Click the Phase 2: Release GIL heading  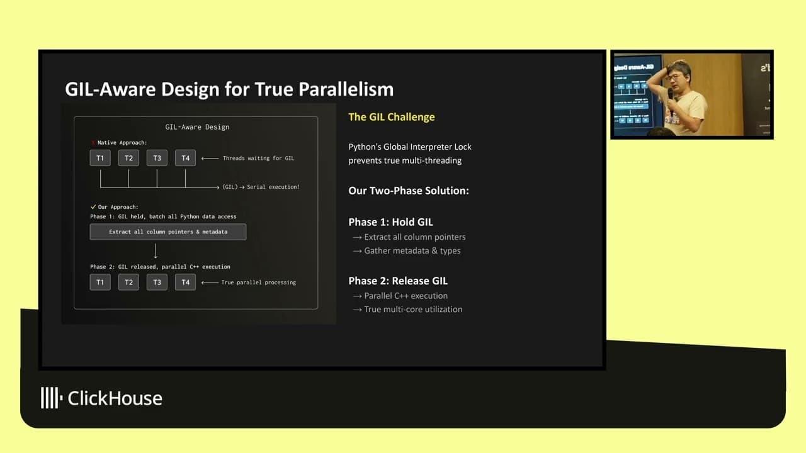398,281
